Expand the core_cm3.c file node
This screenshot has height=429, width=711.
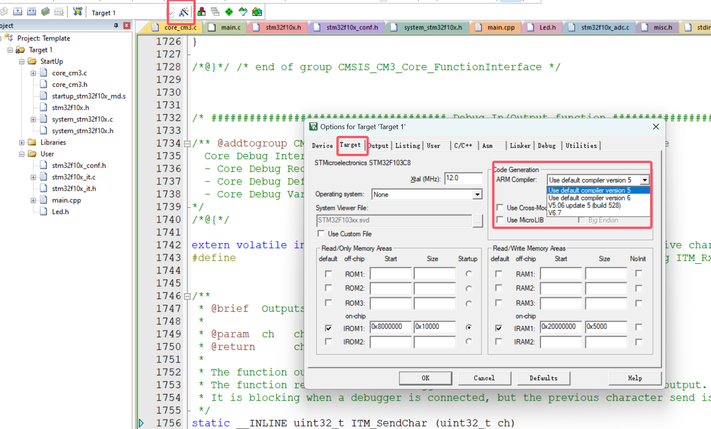coord(33,73)
